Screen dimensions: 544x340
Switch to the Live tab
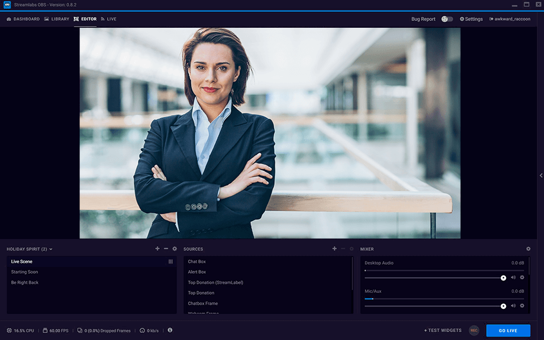tap(108, 19)
